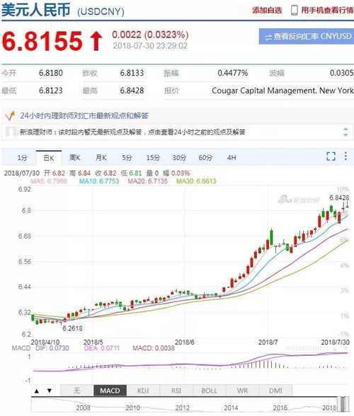Click the 美元人民币 title heading
This screenshot has width=354, height=416.
(x=36, y=10)
